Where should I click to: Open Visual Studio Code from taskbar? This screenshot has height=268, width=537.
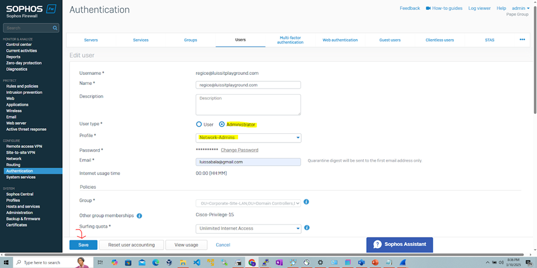tap(197, 262)
